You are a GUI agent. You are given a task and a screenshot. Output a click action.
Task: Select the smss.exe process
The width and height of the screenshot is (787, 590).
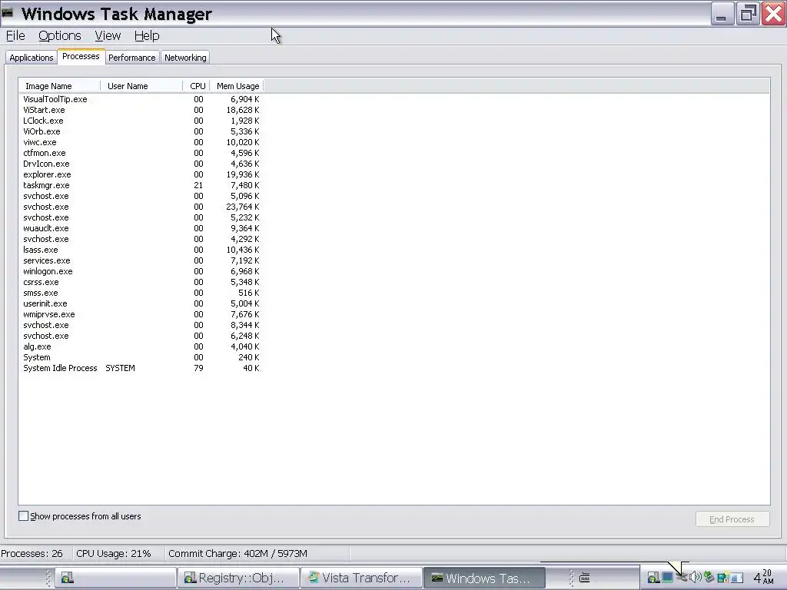pyautogui.click(x=141, y=293)
